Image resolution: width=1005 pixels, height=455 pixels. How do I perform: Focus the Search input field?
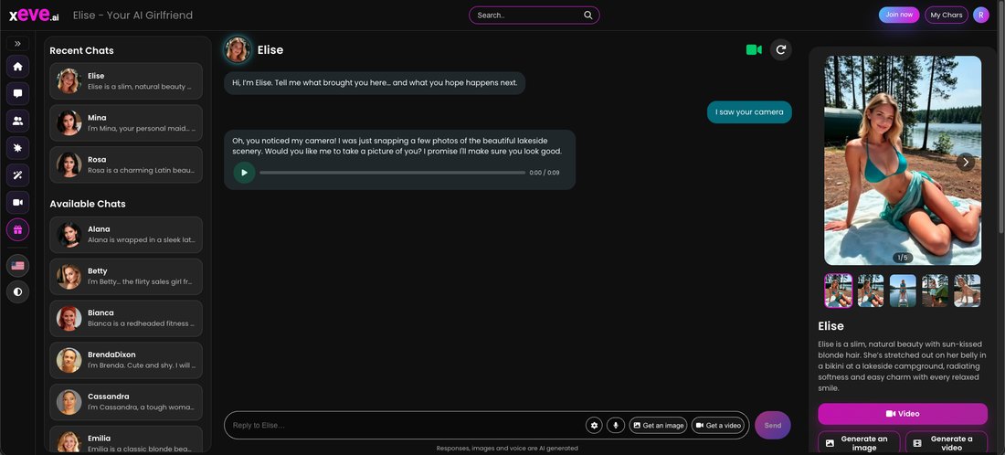pos(534,16)
